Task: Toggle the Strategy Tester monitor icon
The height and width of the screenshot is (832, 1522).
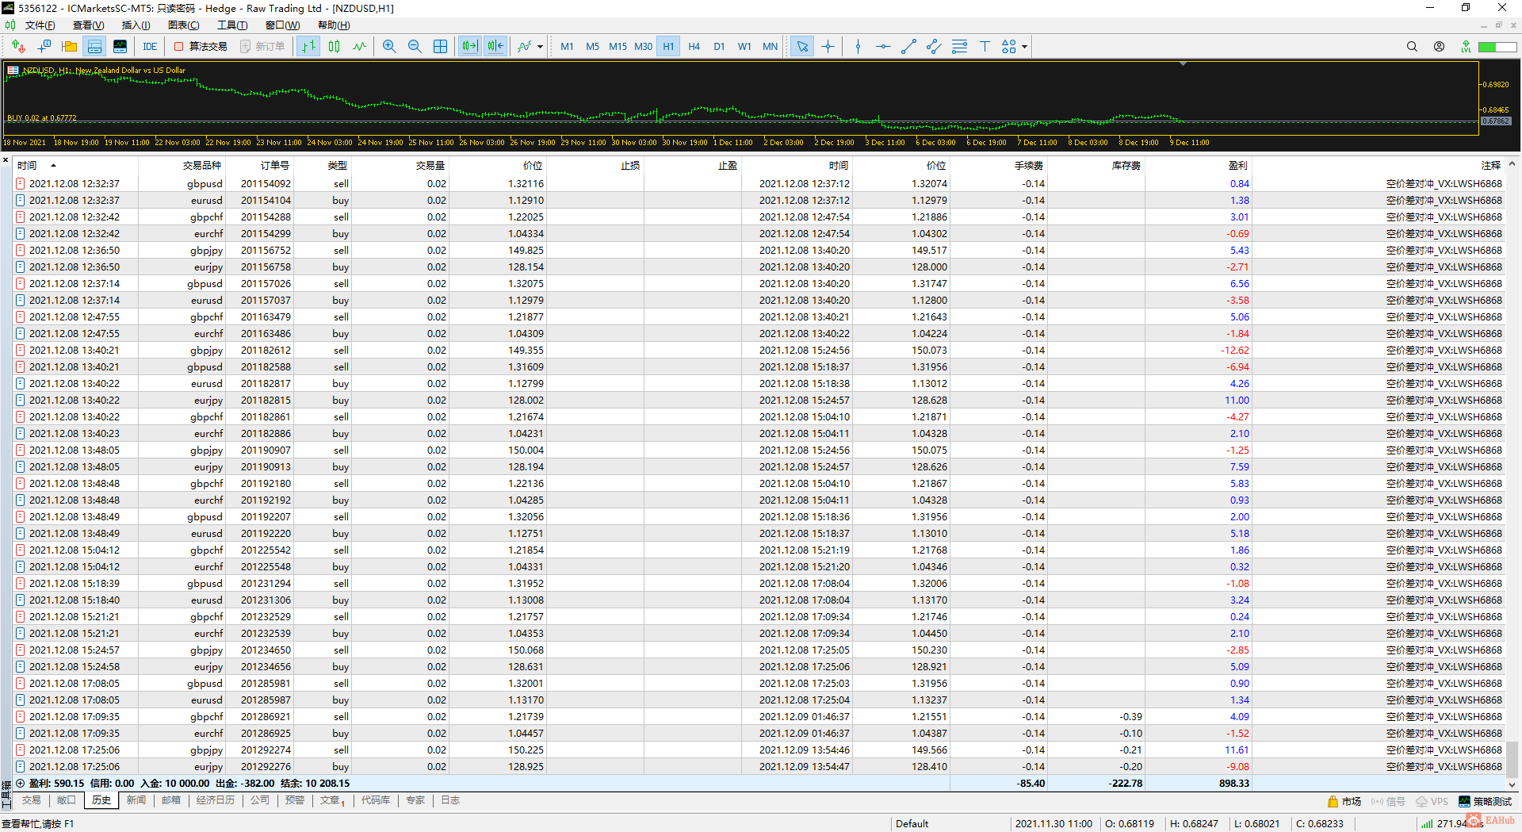Action: 120,47
